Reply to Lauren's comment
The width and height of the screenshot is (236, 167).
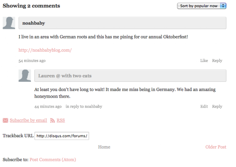(217, 106)
